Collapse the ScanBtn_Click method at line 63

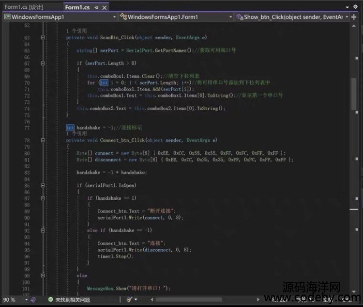[x=43, y=37]
